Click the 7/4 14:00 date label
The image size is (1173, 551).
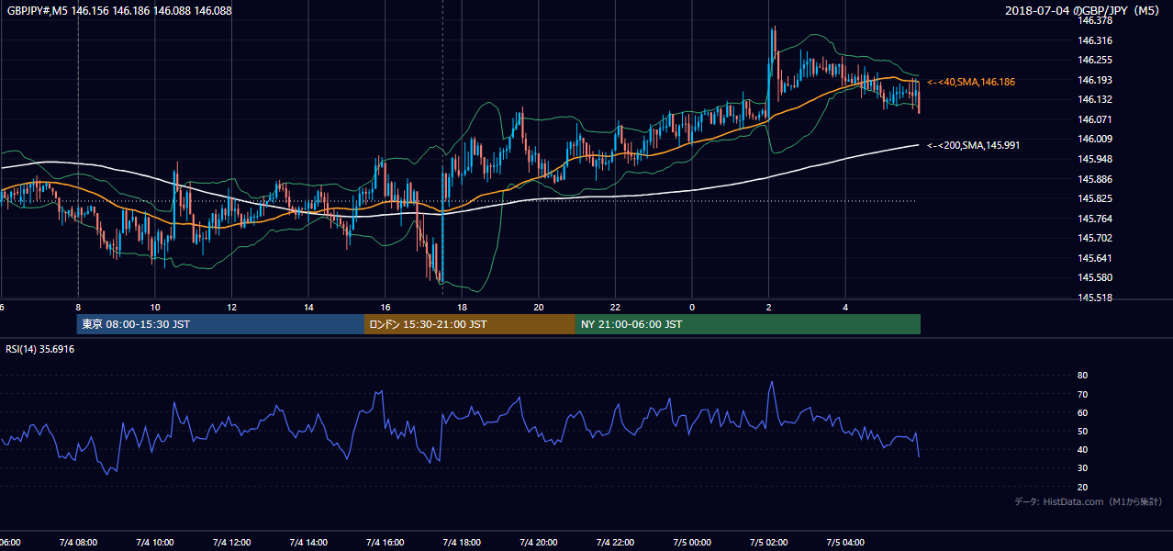click(307, 542)
